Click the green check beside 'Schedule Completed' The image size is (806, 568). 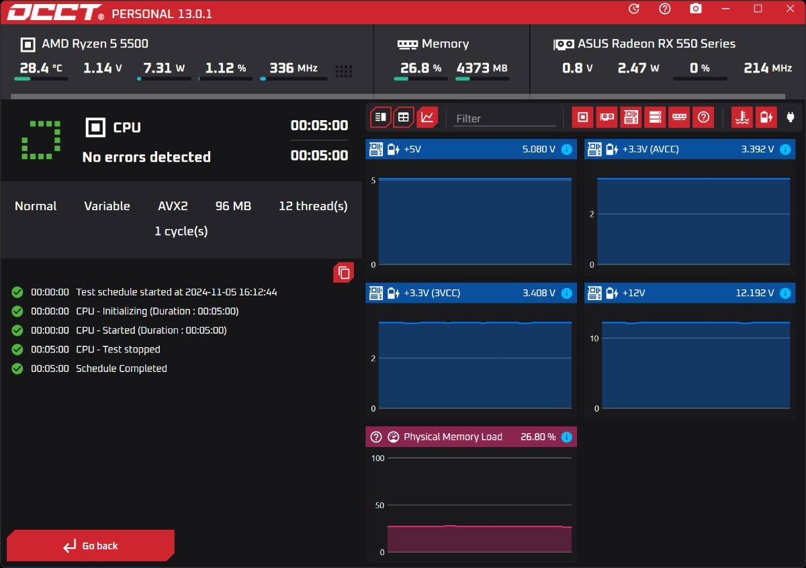[x=17, y=368]
